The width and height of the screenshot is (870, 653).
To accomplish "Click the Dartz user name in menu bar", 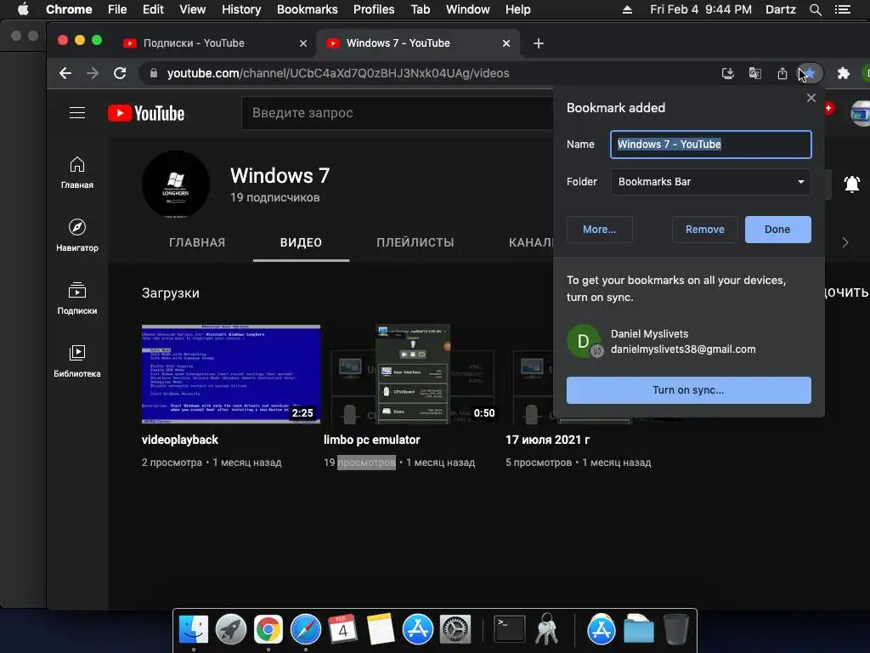I will [780, 9].
